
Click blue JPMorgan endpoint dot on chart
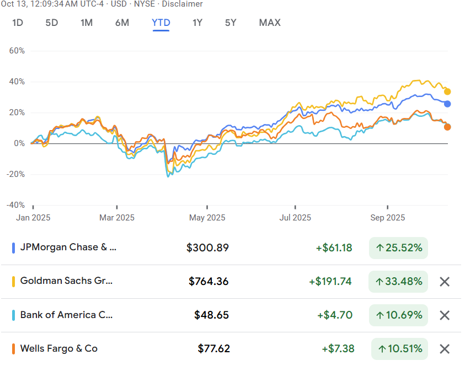click(447, 104)
